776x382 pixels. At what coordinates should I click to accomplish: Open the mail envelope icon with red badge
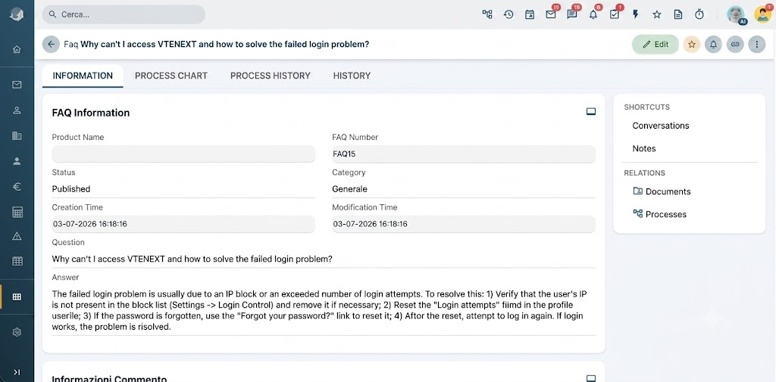tap(551, 14)
